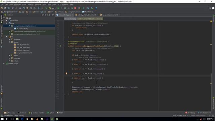Click the CRLF line separator status entry
Screen dimensions: 215x121
[x=179, y=116]
